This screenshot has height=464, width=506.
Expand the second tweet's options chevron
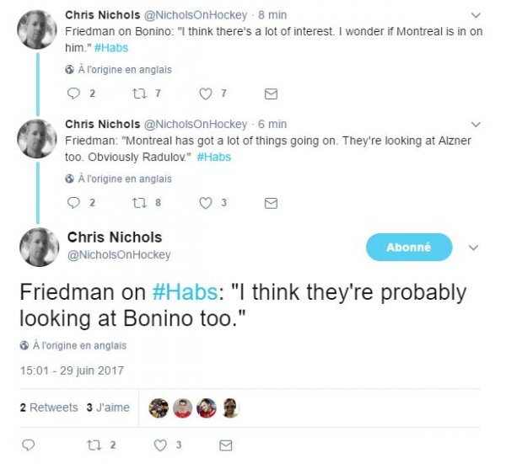(x=477, y=125)
